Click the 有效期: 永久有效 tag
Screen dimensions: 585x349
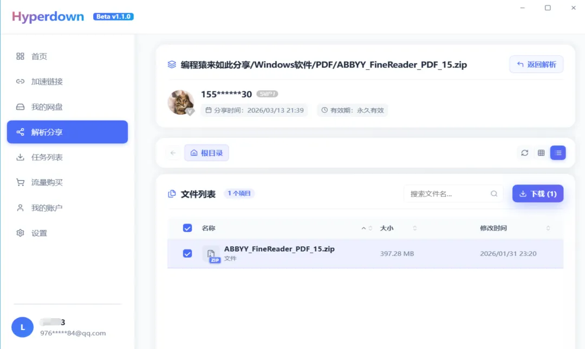353,110
